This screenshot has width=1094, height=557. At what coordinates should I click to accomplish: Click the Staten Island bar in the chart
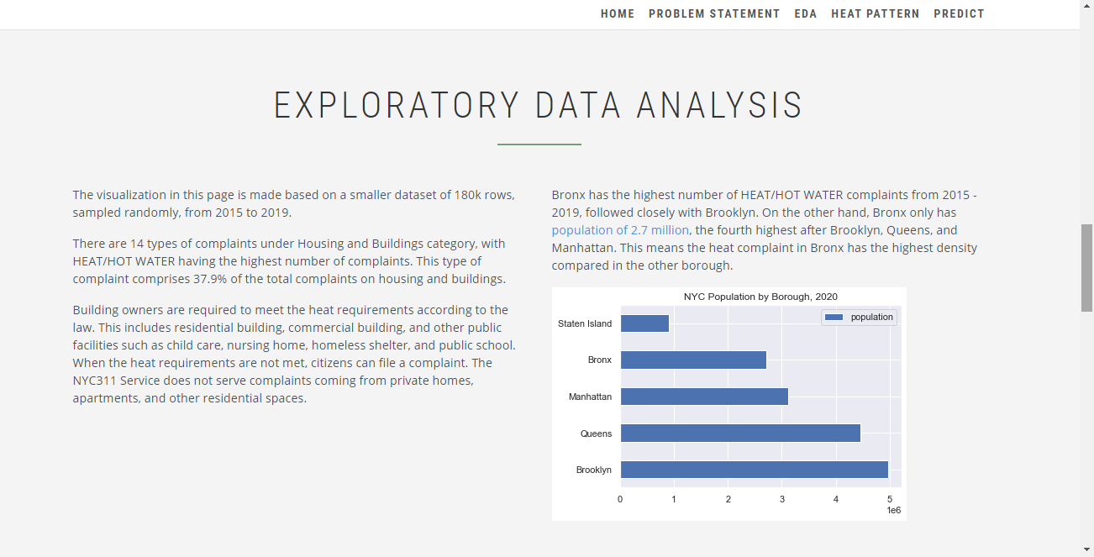[x=644, y=323]
